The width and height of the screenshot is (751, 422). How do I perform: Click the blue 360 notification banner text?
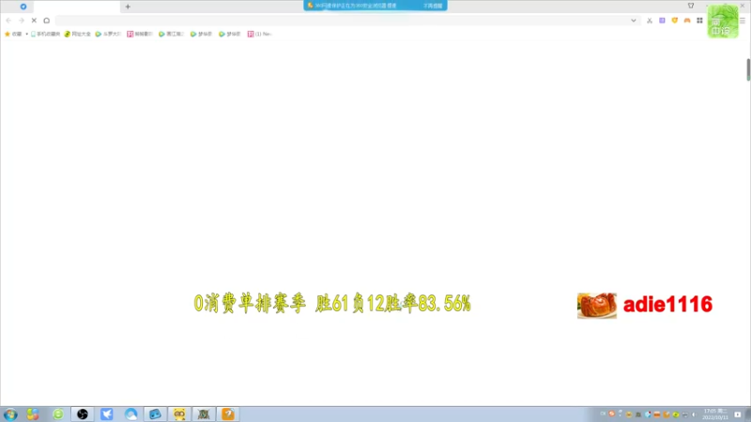click(356, 6)
